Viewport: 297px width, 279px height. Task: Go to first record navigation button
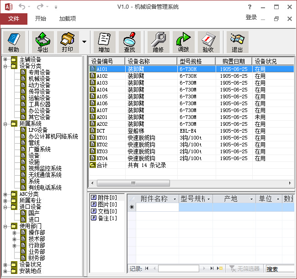click(x=147, y=268)
